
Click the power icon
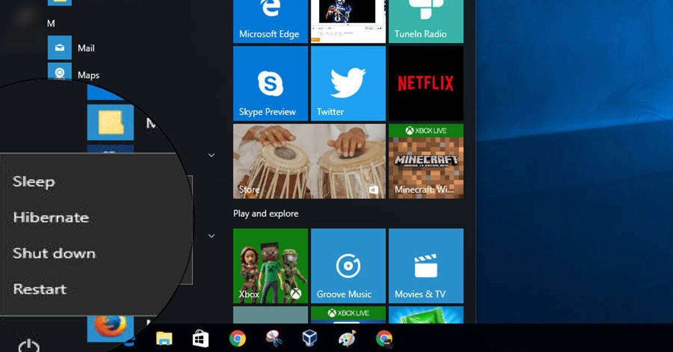pyautogui.click(x=29, y=346)
